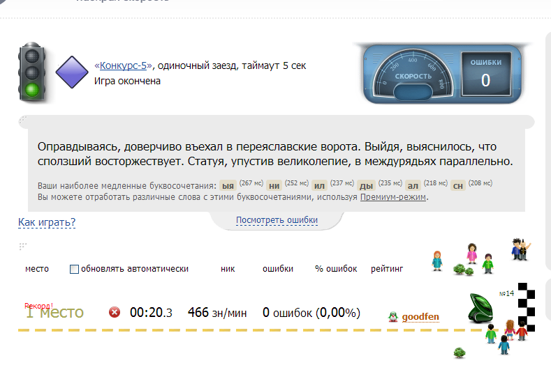This screenshot has height=372, width=551.
Task: Click the ошибки counter panel
Action: [x=485, y=74]
